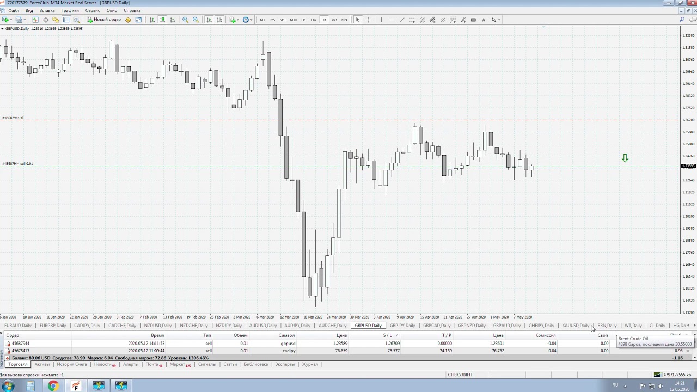Toggle the Terminal panel icon
Image resolution: width=697 pixels, height=392 pixels.
66,20
